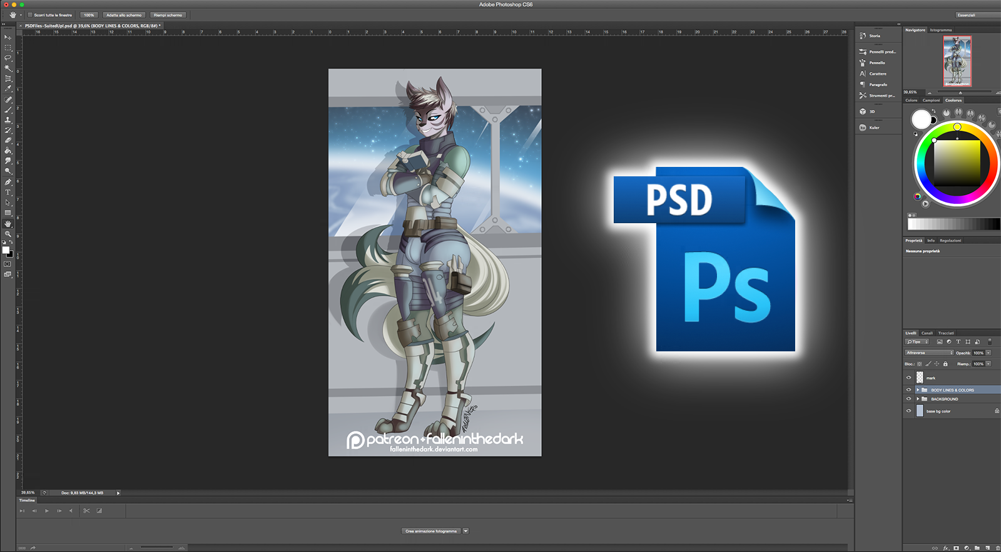Toggle lock all padlock in Layers panel

(945, 364)
